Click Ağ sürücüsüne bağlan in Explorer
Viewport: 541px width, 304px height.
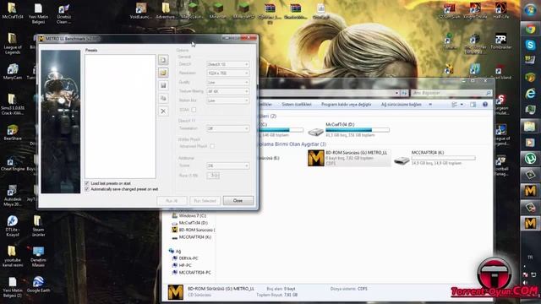(x=402, y=104)
